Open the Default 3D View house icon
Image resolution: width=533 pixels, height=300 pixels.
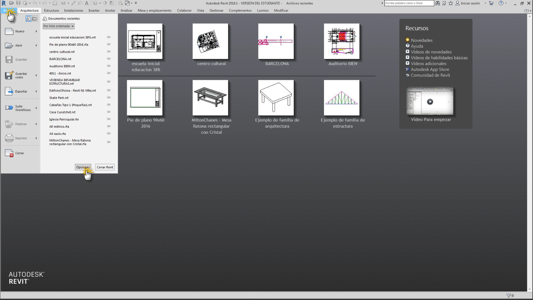[95, 3]
